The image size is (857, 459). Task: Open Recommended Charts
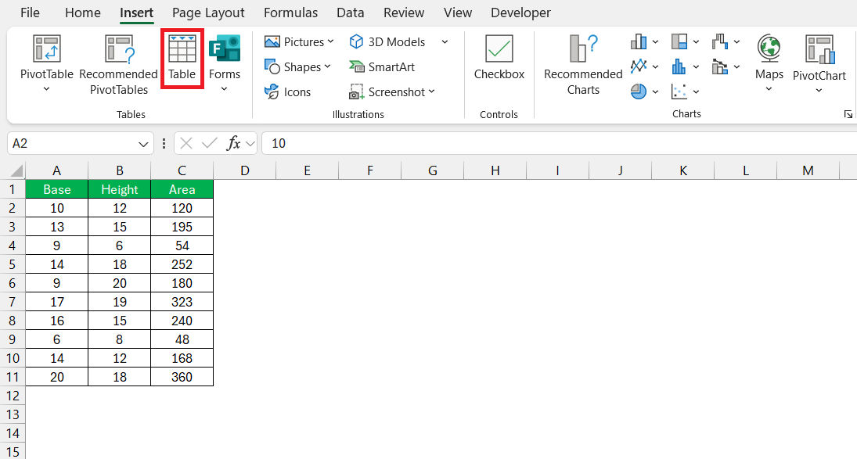tap(583, 65)
